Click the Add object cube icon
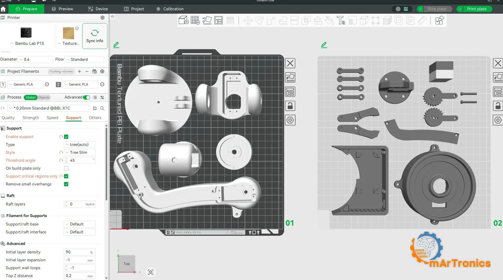Screen dimensions: 503x280 tap(183, 20)
